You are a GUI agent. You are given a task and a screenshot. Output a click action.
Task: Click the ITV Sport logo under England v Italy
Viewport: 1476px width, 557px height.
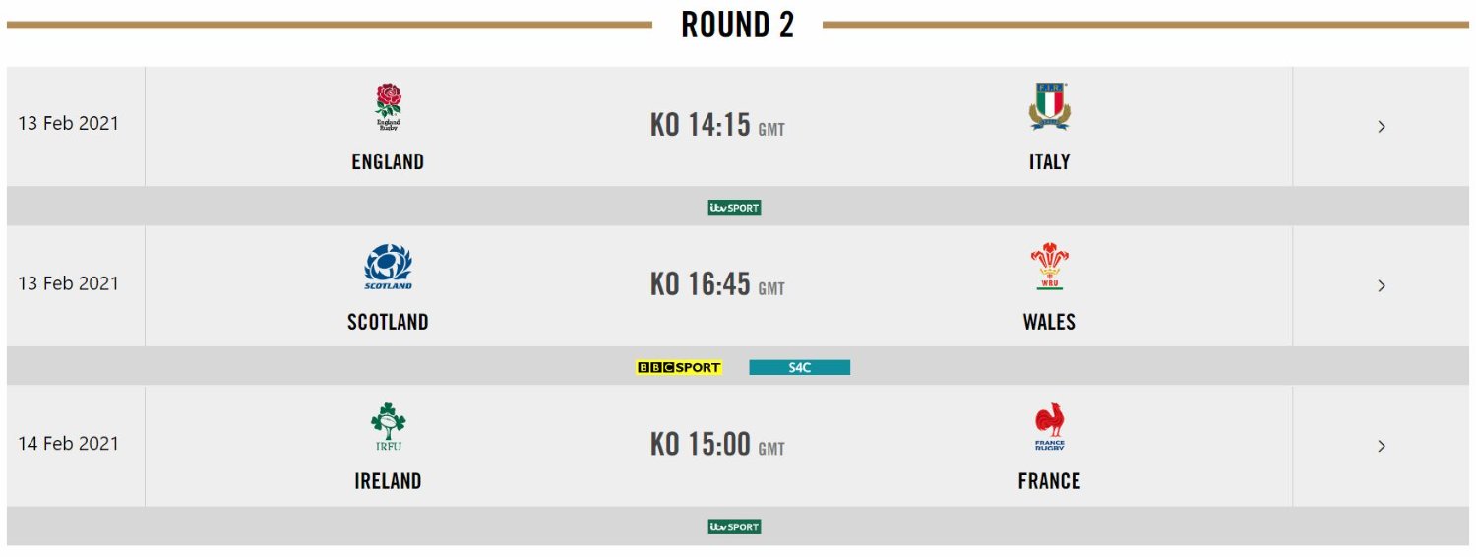point(734,208)
